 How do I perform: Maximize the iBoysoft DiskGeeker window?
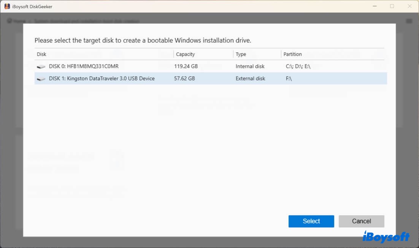(392, 6)
